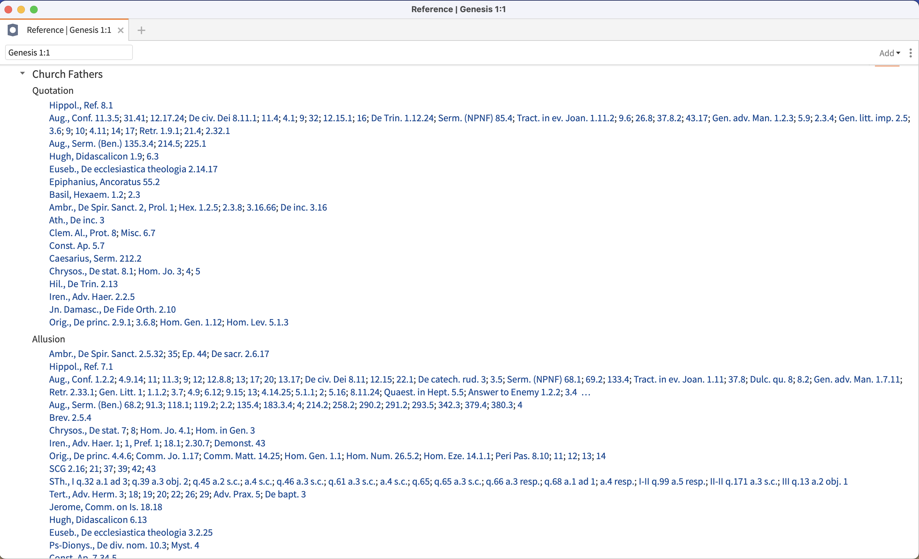Collapse the Church Fathers section

[22, 73]
